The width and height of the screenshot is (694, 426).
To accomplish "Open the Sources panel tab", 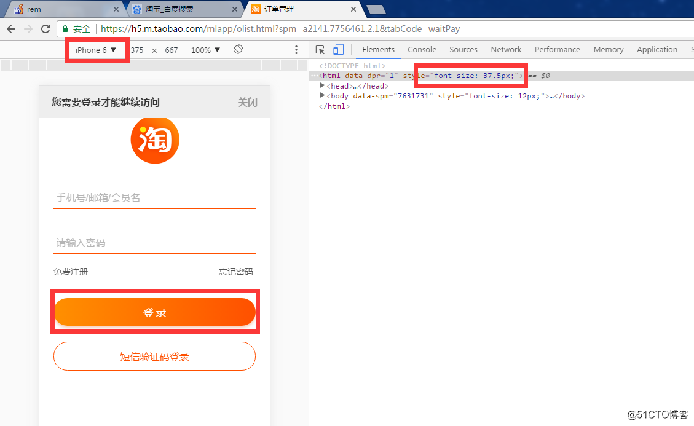I will (x=463, y=50).
